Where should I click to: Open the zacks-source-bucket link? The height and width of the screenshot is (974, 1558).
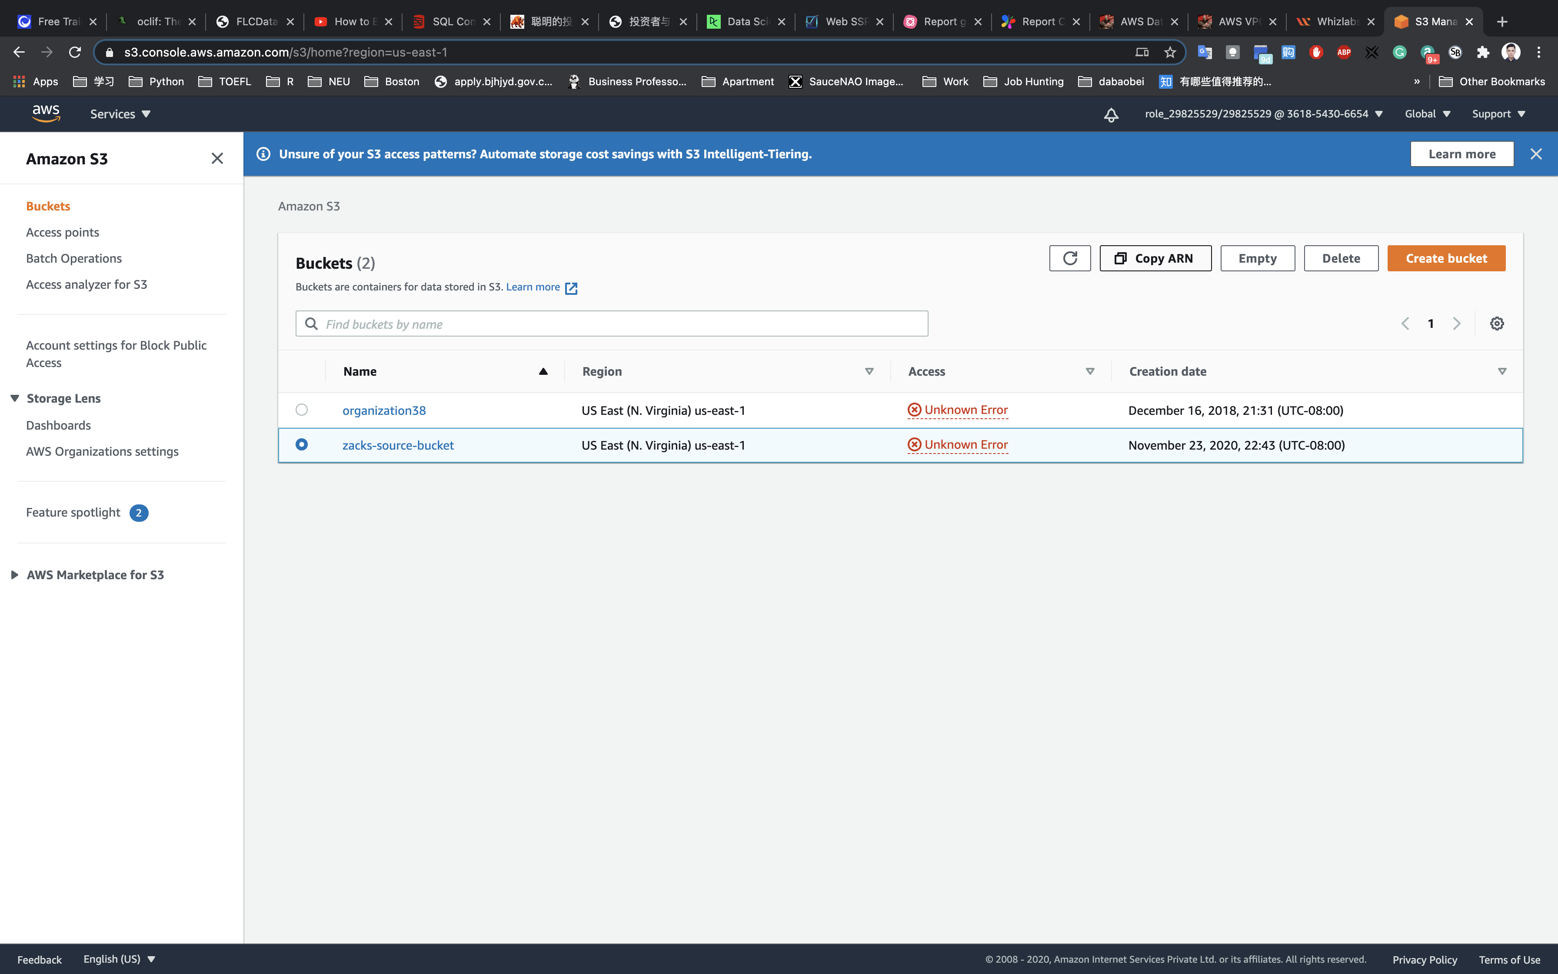click(398, 445)
